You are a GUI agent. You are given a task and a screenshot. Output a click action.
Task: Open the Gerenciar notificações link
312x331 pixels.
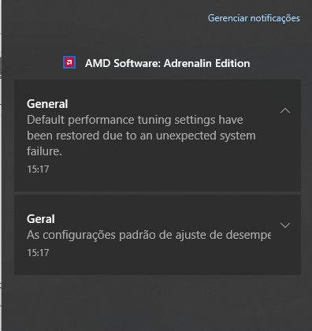click(x=254, y=18)
